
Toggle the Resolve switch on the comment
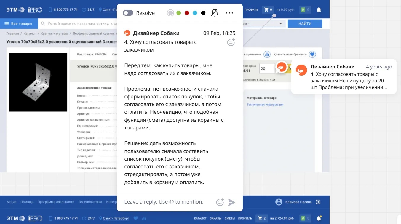point(128,13)
